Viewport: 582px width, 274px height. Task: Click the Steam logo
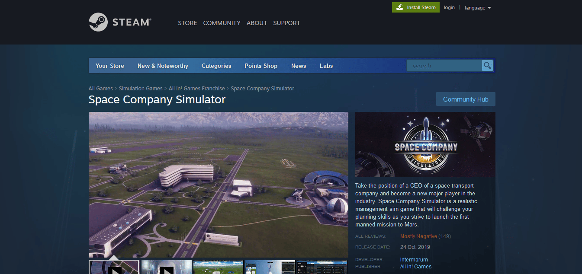tap(120, 22)
